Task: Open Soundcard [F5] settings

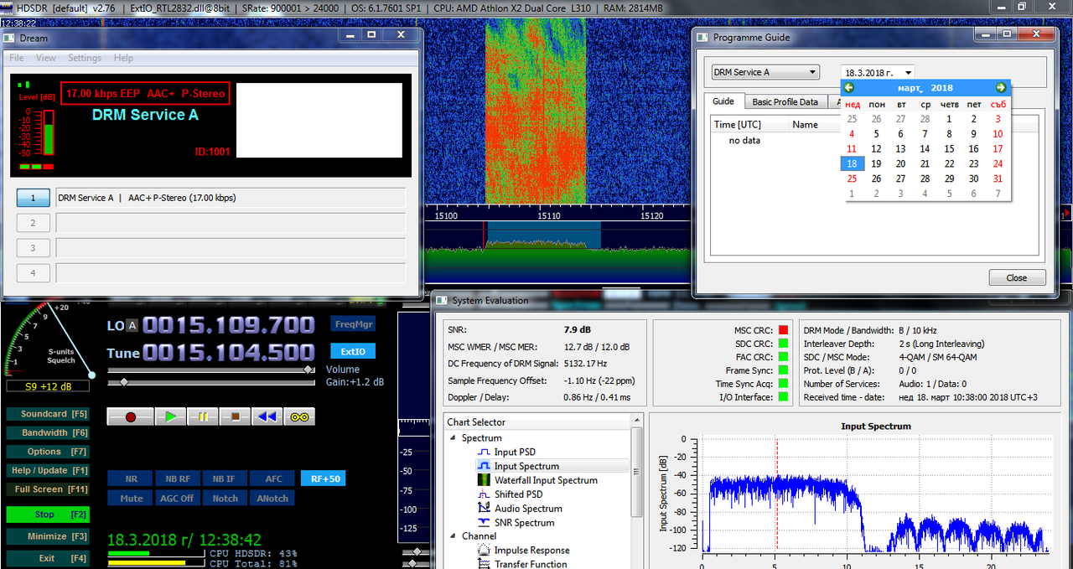Action: tap(48, 414)
